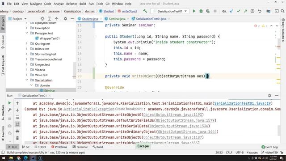Open the Problems tool window tab
Viewport: 286px width, 161px height.
59,147
